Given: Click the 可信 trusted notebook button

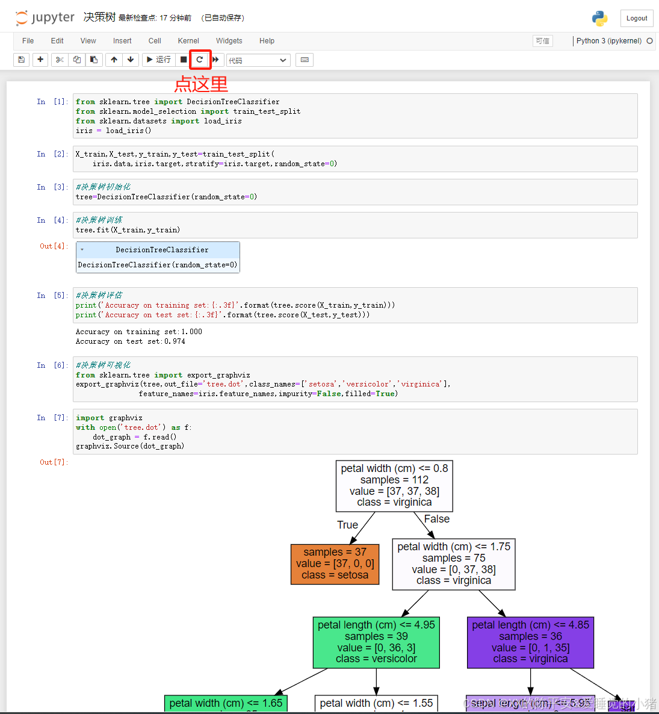Looking at the screenshot, I should pyautogui.click(x=542, y=41).
